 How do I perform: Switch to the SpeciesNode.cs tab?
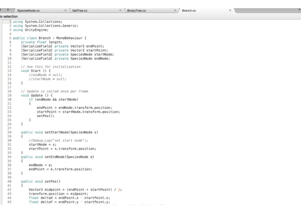coord(29,10)
